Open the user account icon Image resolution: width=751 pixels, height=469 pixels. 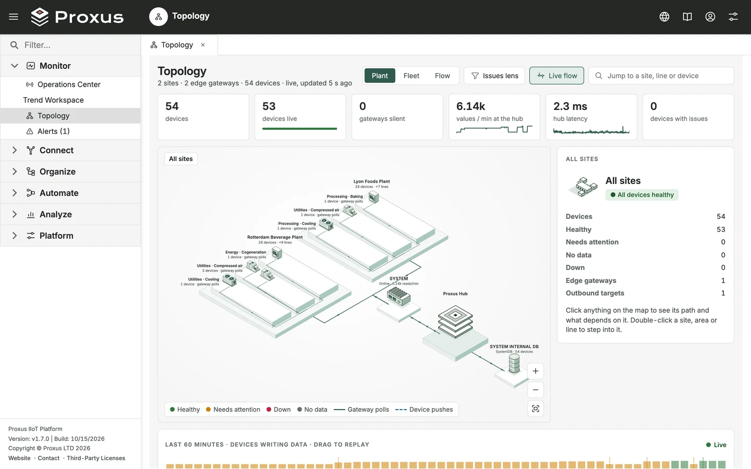pyautogui.click(x=710, y=17)
